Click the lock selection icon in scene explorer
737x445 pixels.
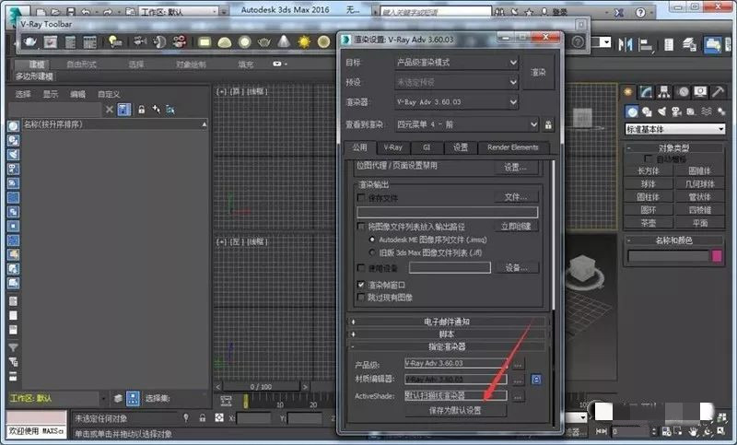(141, 110)
